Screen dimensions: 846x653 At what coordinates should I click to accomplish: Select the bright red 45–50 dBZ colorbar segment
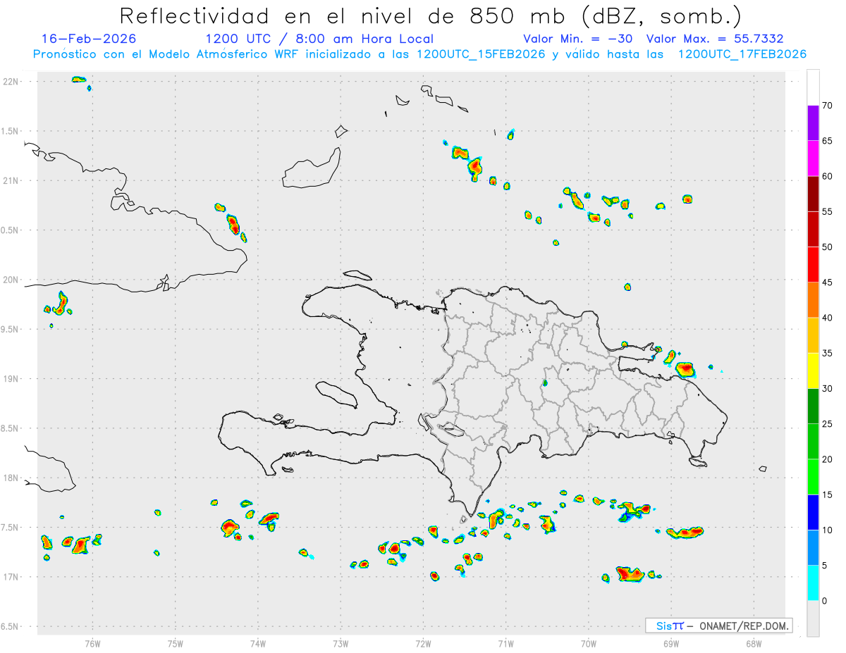[x=813, y=264]
